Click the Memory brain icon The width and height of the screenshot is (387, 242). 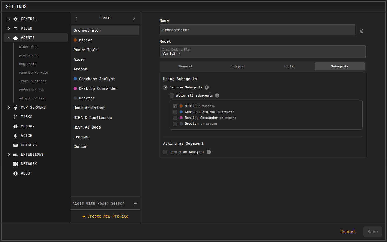click(x=16, y=126)
